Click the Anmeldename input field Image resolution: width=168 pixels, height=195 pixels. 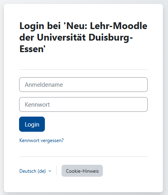tap(83, 85)
